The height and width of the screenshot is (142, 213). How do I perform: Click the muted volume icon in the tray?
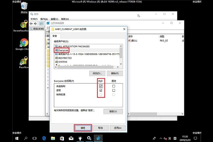pyautogui.click(x=165, y=138)
